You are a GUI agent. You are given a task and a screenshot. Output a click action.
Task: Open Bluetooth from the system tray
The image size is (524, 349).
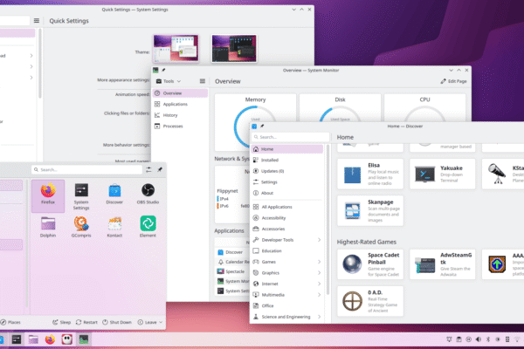(x=488, y=339)
